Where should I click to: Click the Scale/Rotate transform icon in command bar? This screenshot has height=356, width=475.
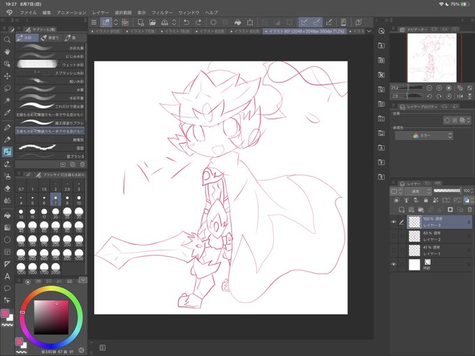[250, 22]
